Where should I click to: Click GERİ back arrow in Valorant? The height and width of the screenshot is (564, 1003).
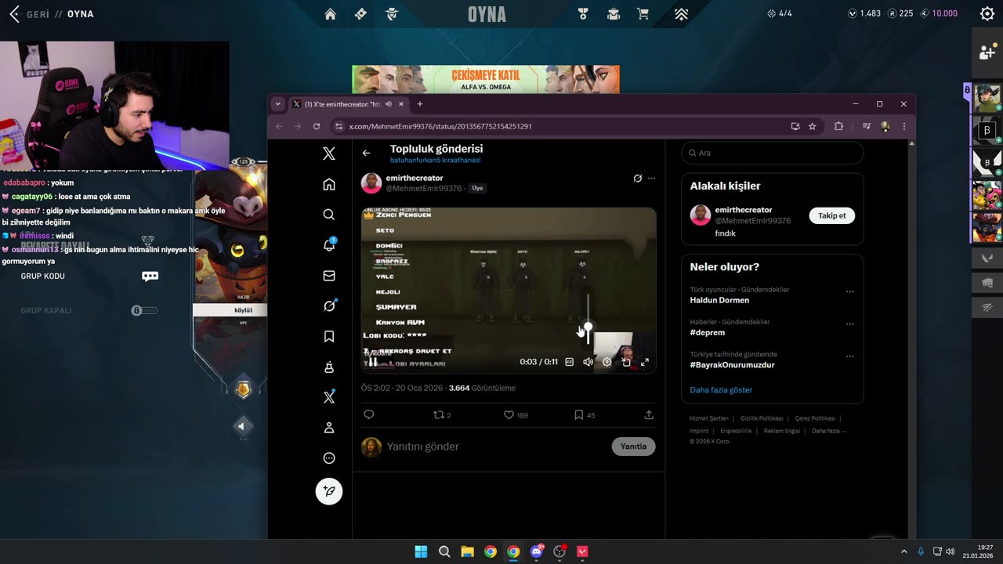click(13, 14)
